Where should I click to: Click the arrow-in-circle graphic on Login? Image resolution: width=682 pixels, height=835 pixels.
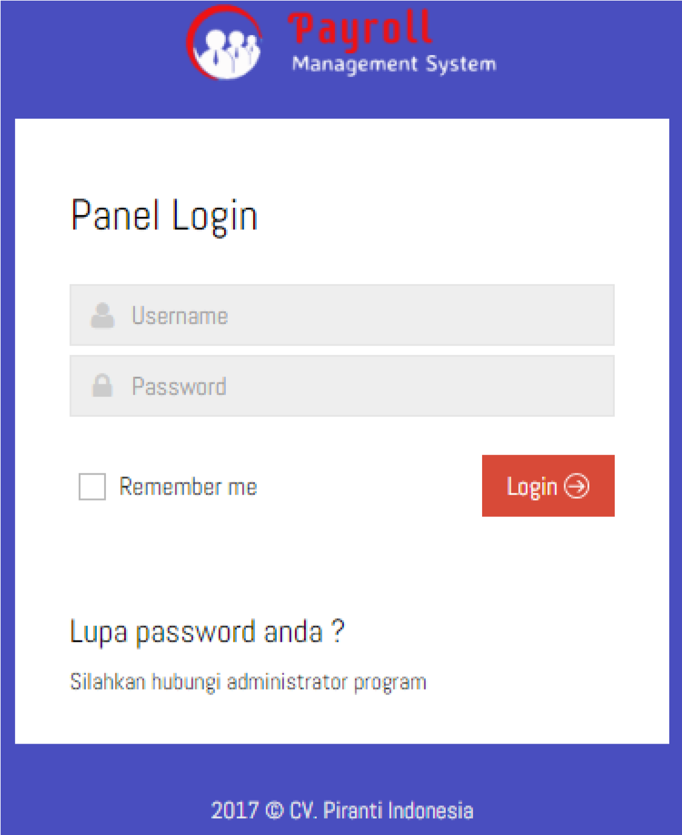(x=576, y=485)
